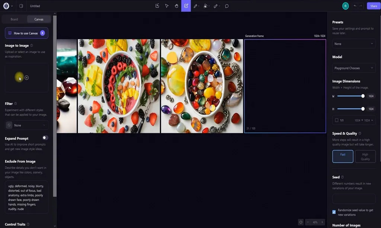Open the generation frame tool
The width and height of the screenshot is (381, 228).
pos(186,6)
